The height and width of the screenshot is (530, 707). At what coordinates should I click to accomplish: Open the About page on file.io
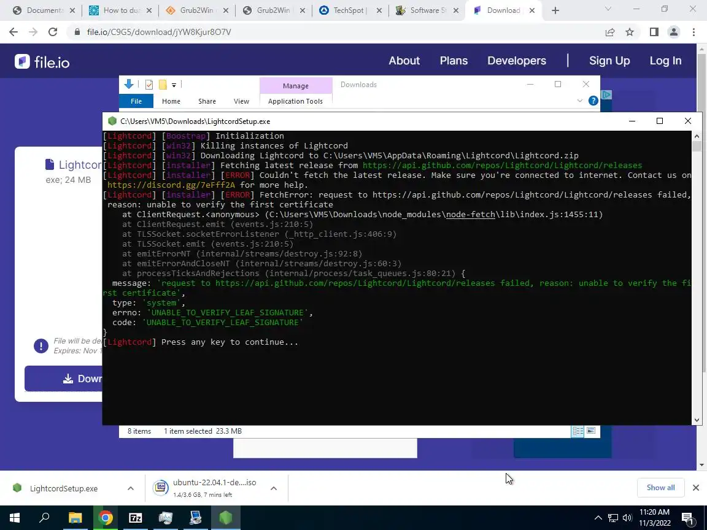404,60
